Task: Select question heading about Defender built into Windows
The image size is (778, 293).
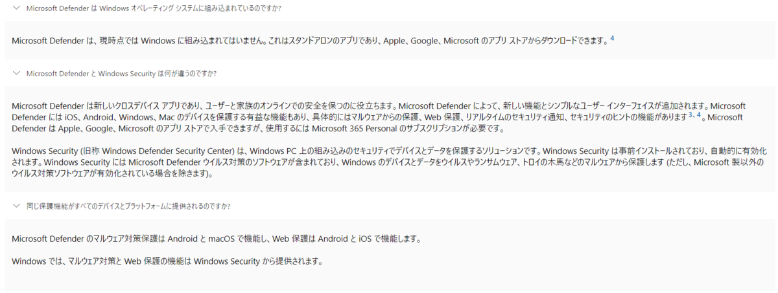Action: point(154,8)
